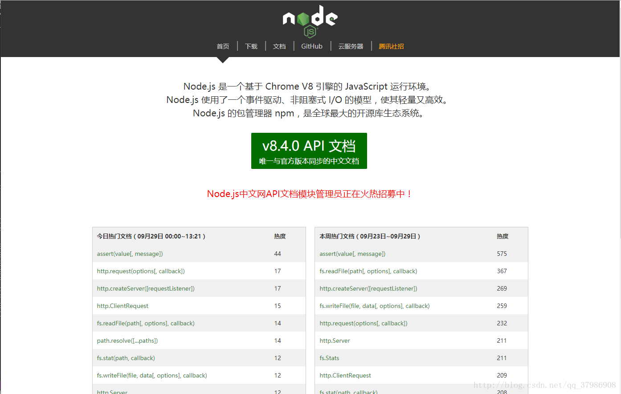Open the 首页 nav item

223,46
